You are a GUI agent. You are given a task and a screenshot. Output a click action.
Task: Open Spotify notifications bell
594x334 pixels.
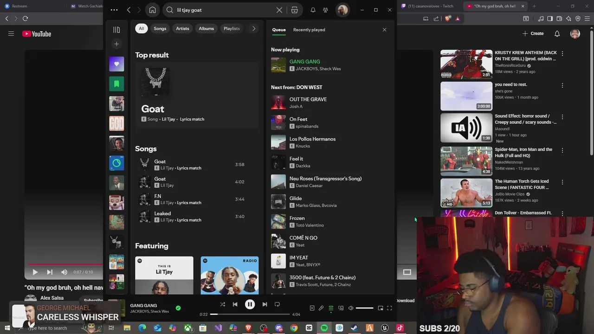[313, 10]
